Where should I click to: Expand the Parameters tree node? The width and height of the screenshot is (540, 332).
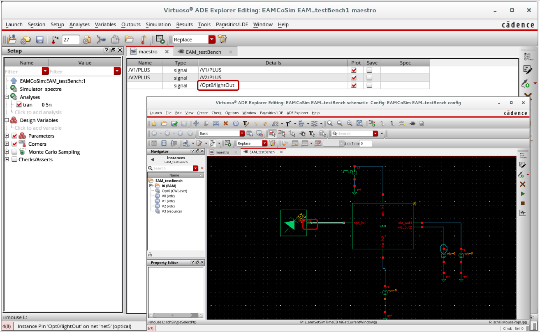tap(7, 136)
